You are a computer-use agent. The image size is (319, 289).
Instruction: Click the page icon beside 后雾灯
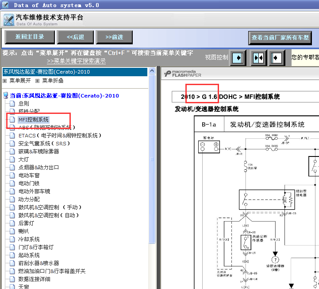pyautogui.click(x=12, y=223)
